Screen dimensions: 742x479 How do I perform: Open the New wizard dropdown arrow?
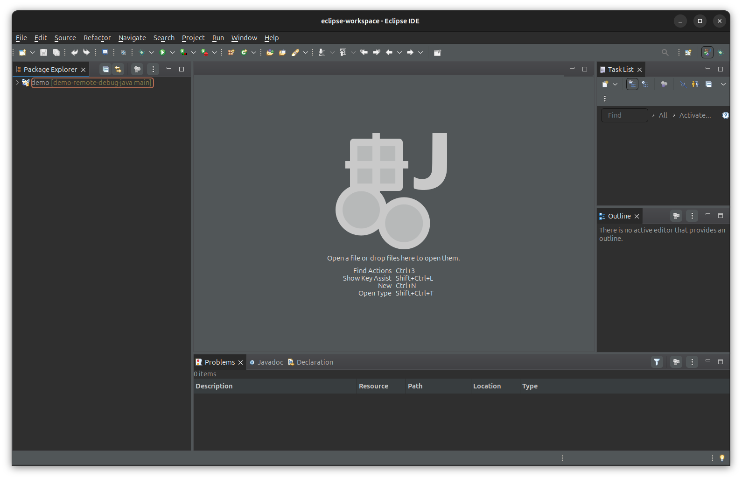[33, 52]
